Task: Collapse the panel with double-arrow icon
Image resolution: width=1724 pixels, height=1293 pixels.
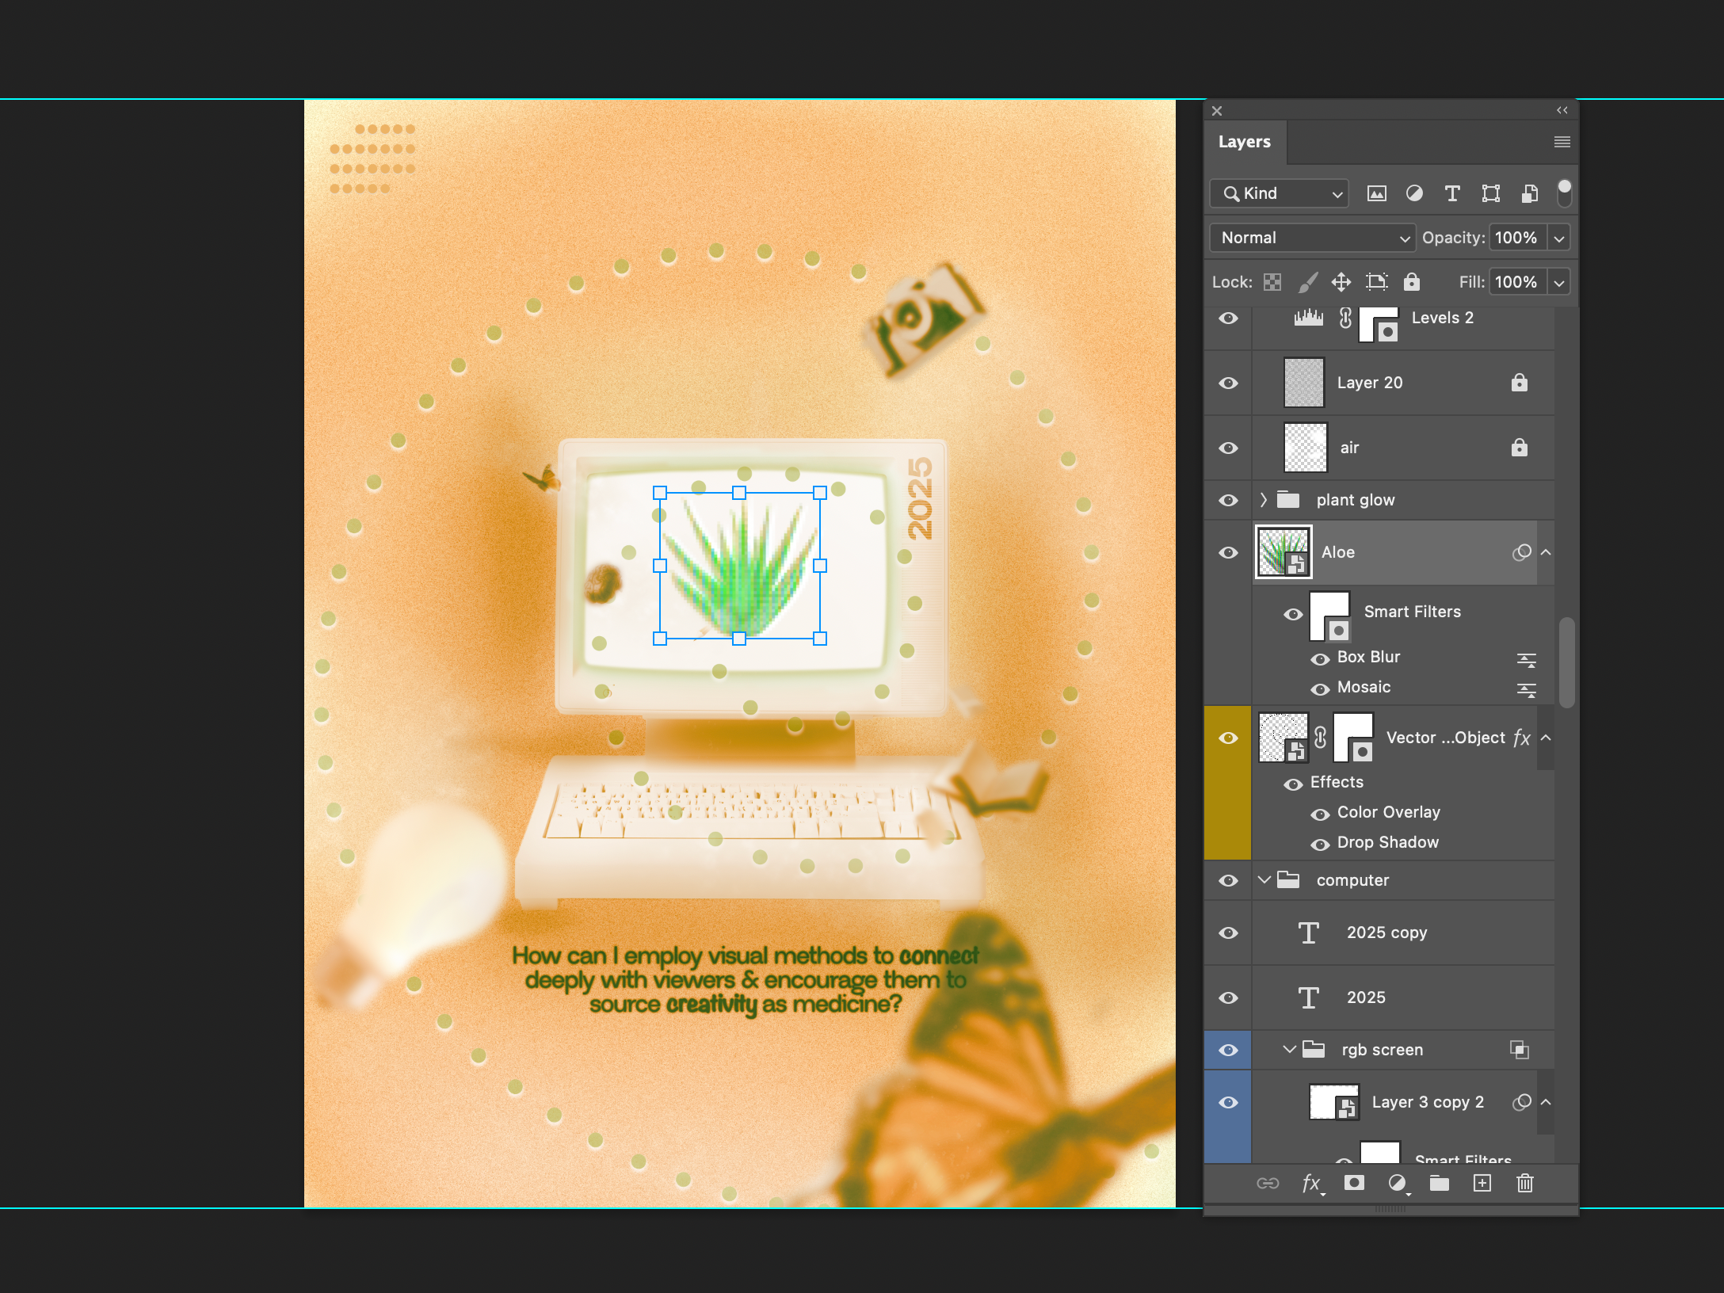Action: point(1562,110)
